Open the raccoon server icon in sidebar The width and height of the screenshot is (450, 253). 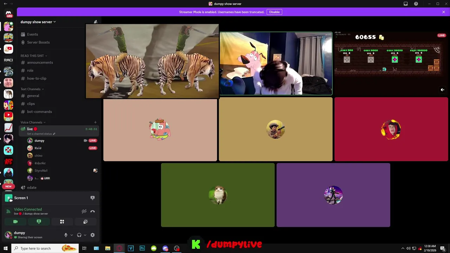click(8, 71)
